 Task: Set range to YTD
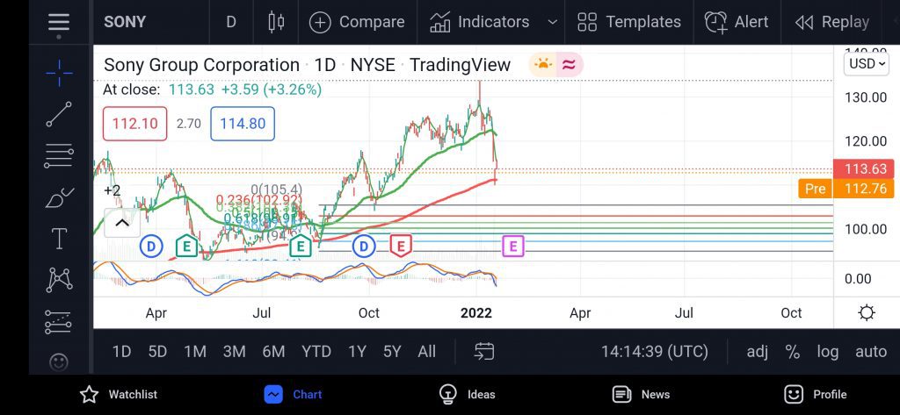316,351
